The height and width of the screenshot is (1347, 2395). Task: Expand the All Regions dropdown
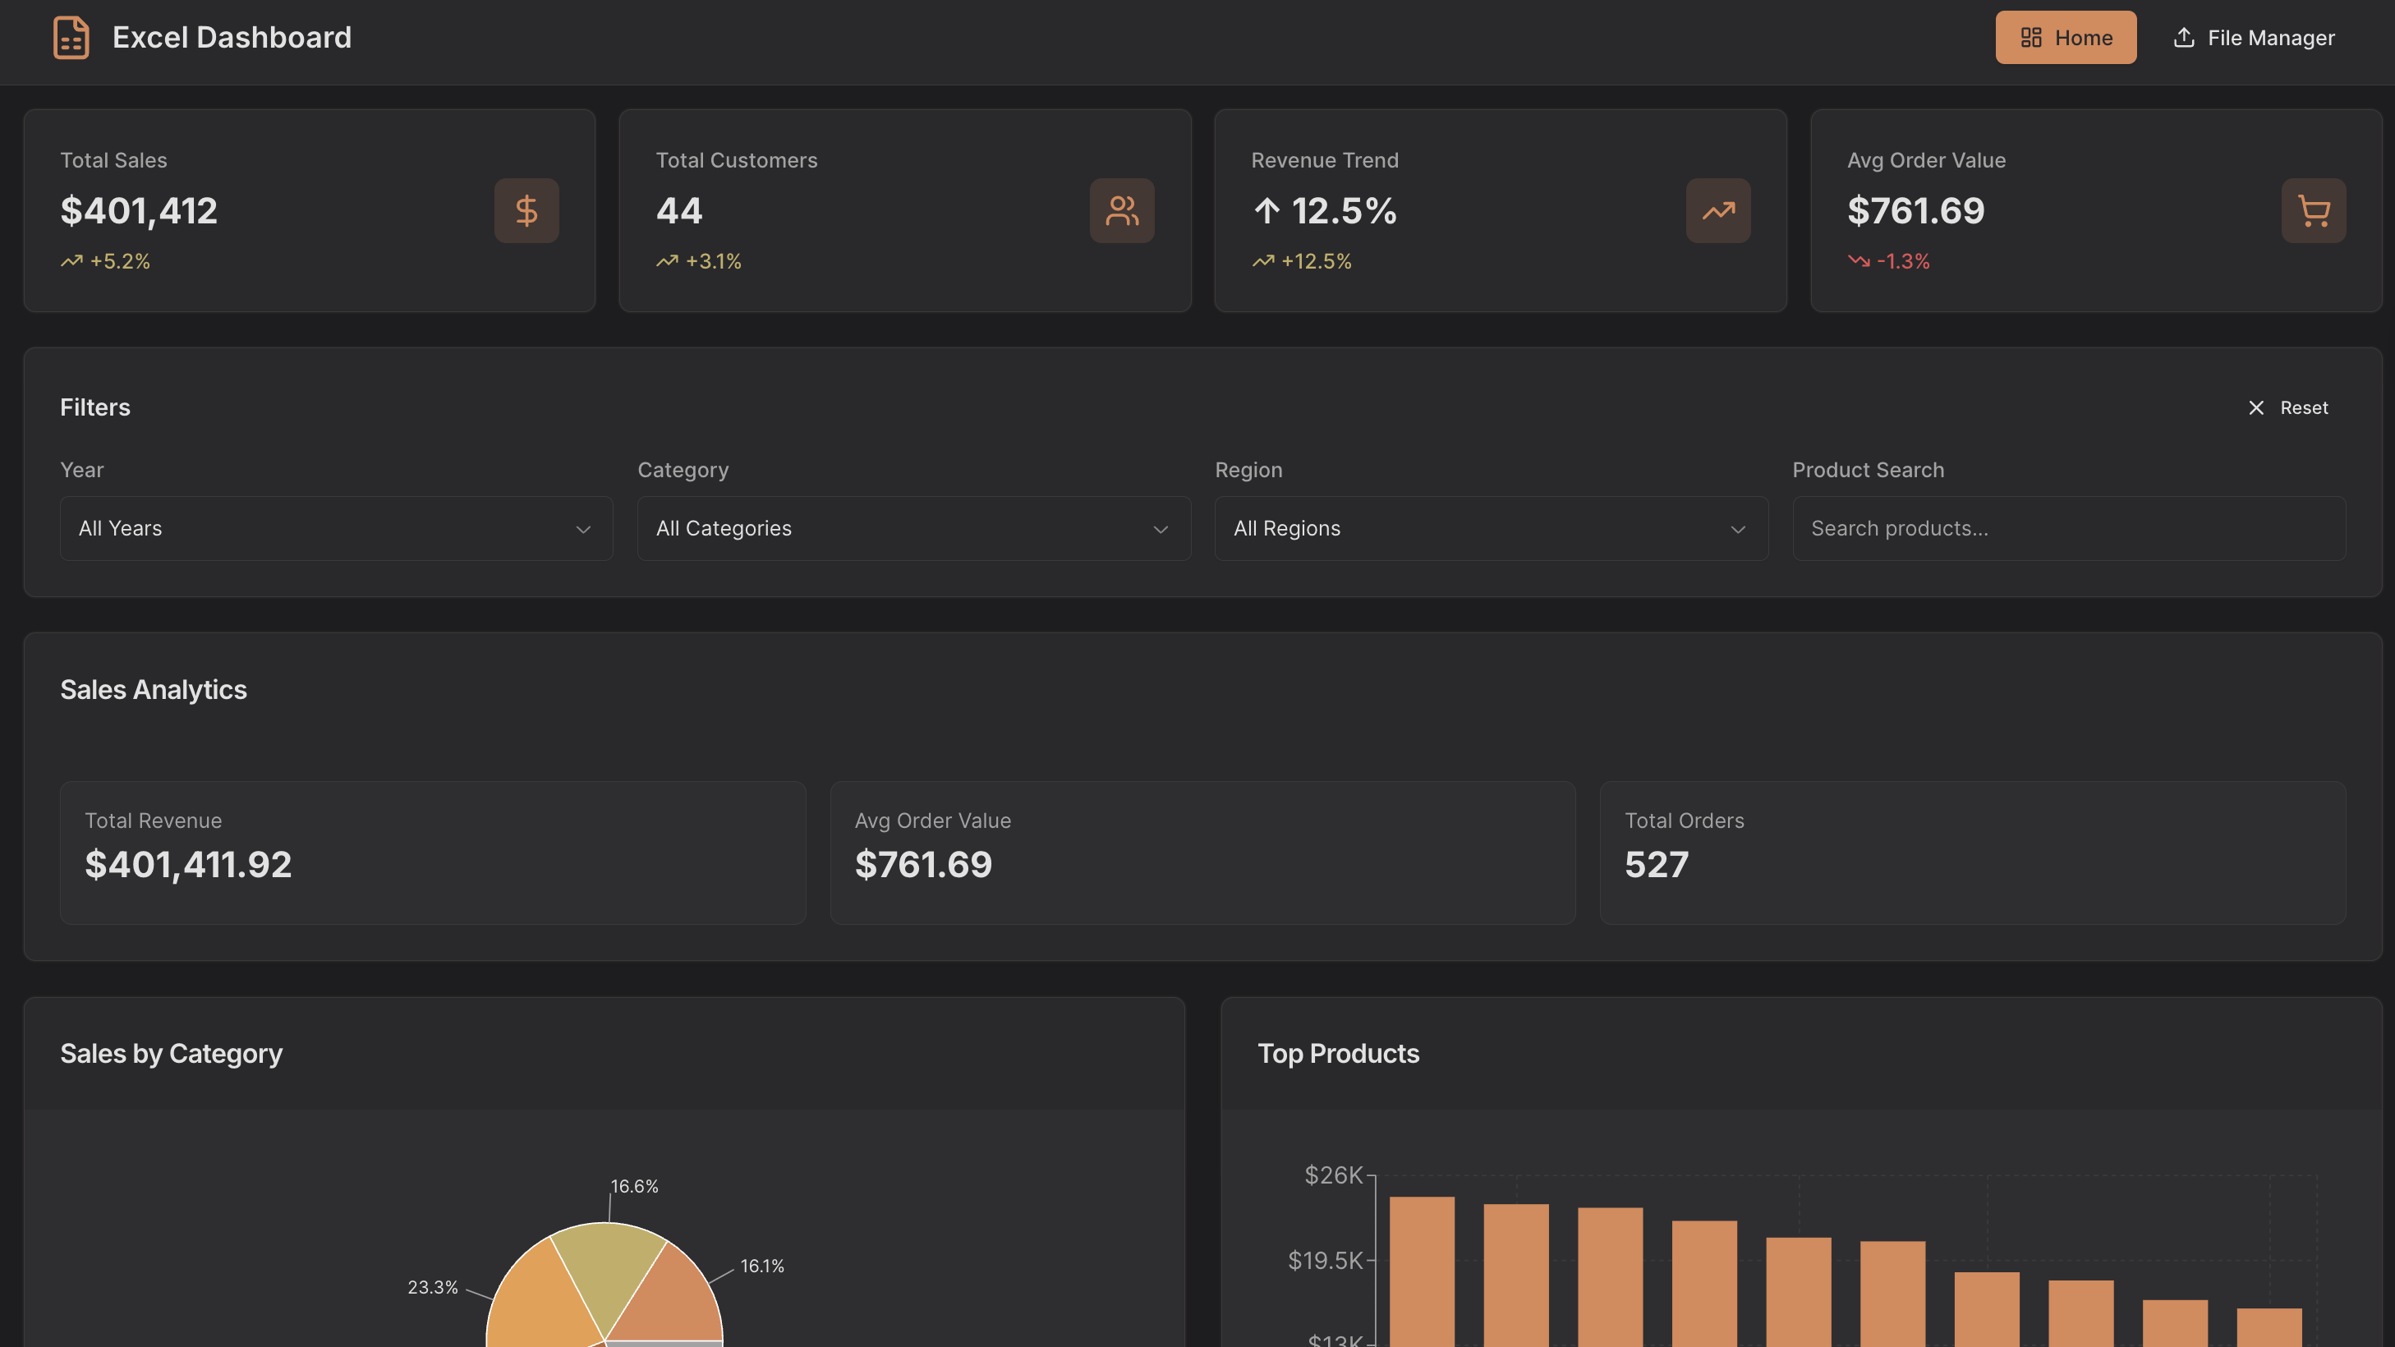(1491, 528)
